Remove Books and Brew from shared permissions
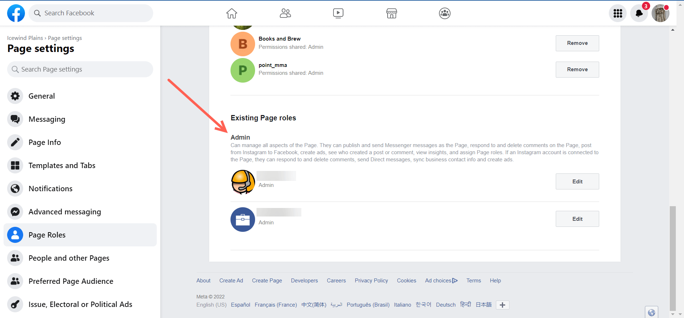Image resolution: width=684 pixels, height=318 pixels. (577, 43)
